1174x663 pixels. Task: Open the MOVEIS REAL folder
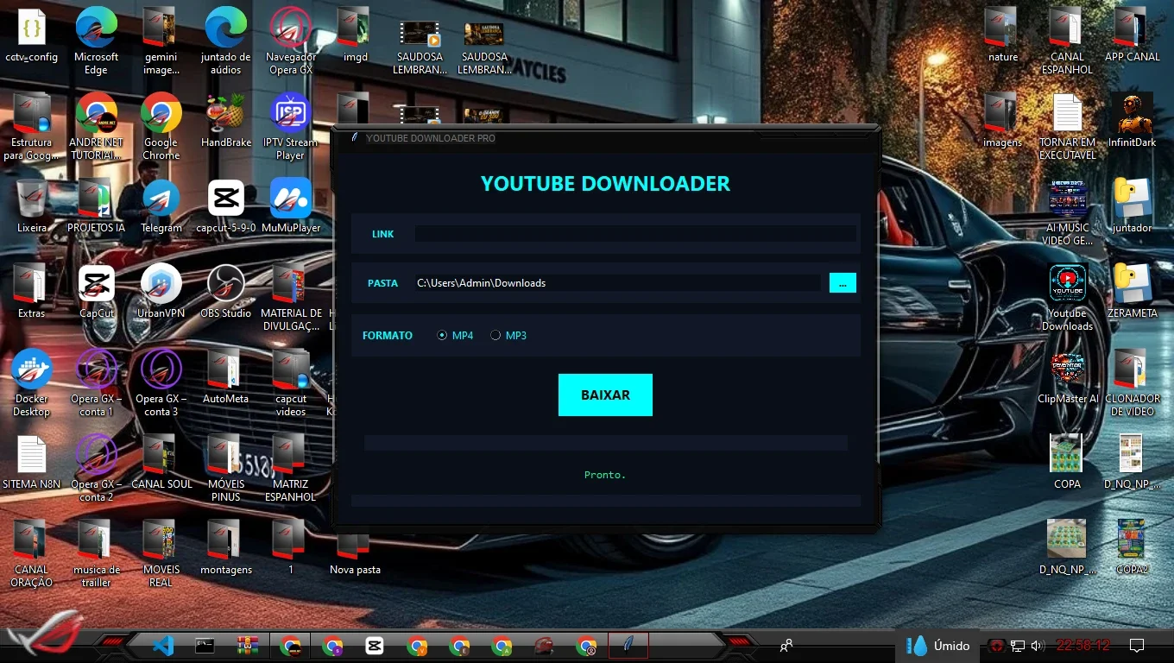[x=161, y=553]
